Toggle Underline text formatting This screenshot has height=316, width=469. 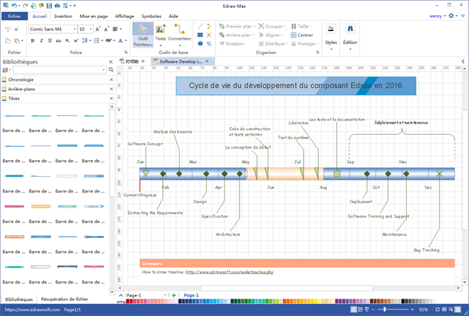pyautogui.click(x=48, y=42)
